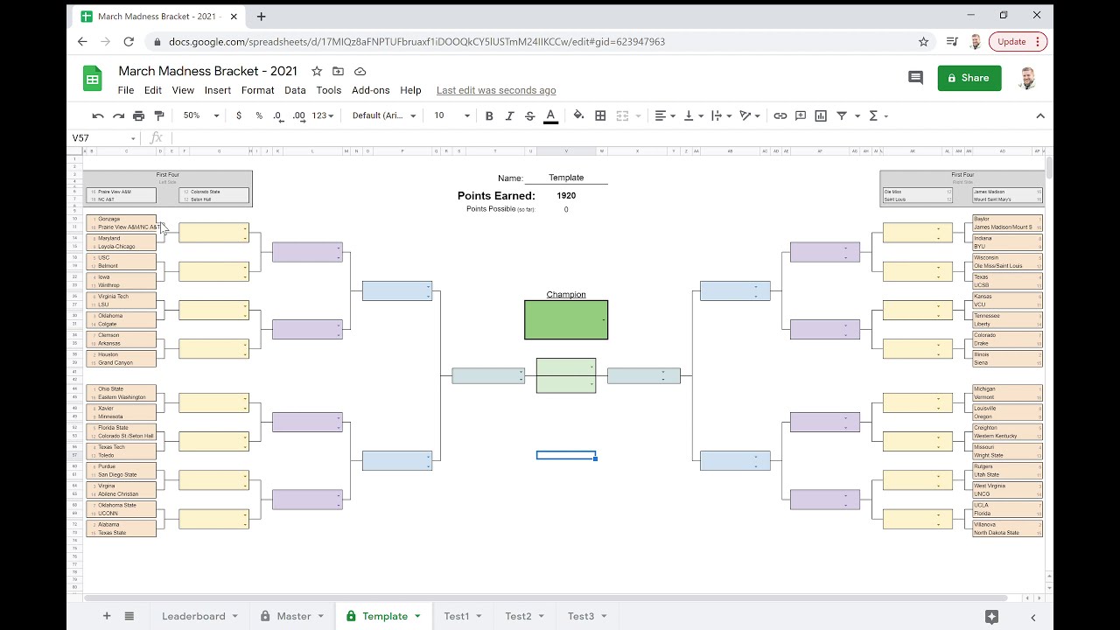Click the Insert link icon
Viewport: 1120px width, 630px height.
(780, 115)
